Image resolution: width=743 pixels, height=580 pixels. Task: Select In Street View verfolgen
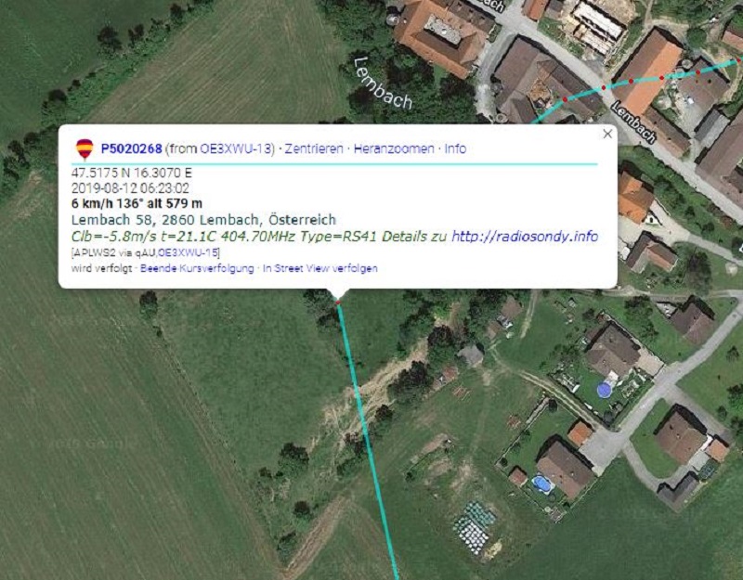coord(320,268)
